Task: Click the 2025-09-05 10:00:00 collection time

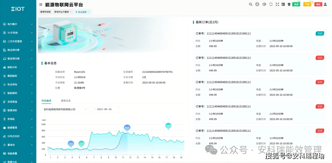Action: point(154,82)
